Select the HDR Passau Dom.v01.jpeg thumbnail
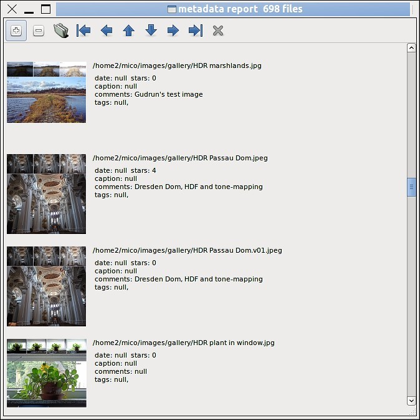 point(47,286)
